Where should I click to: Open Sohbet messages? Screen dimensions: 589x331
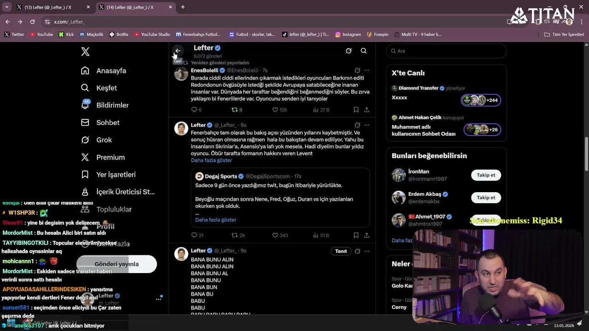click(x=100, y=123)
